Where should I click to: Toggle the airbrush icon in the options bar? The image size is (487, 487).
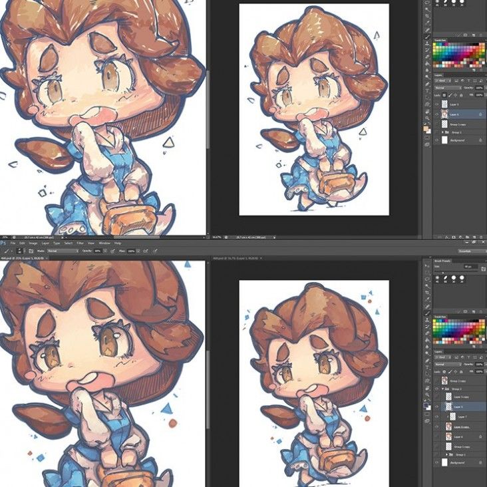pos(146,251)
